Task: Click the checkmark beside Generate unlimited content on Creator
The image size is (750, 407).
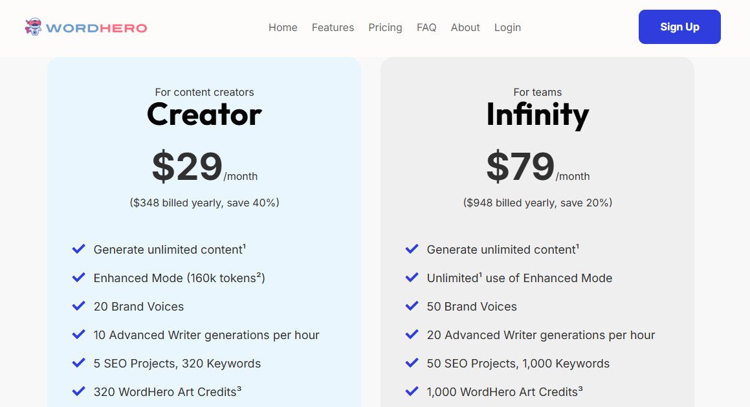Action: click(79, 248)
